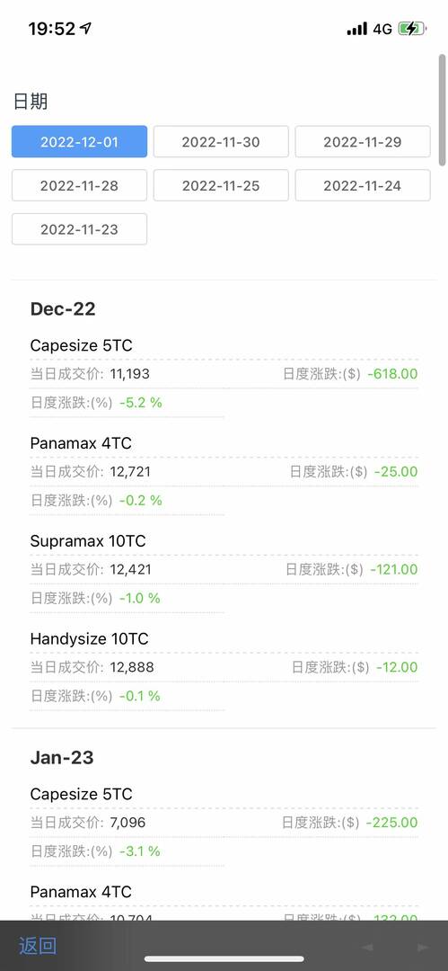Image resolution: width=448 pixels, height=971 pixels.
Task: Select the 2022-11-29 date button
Action: click(x=363, y=142)
